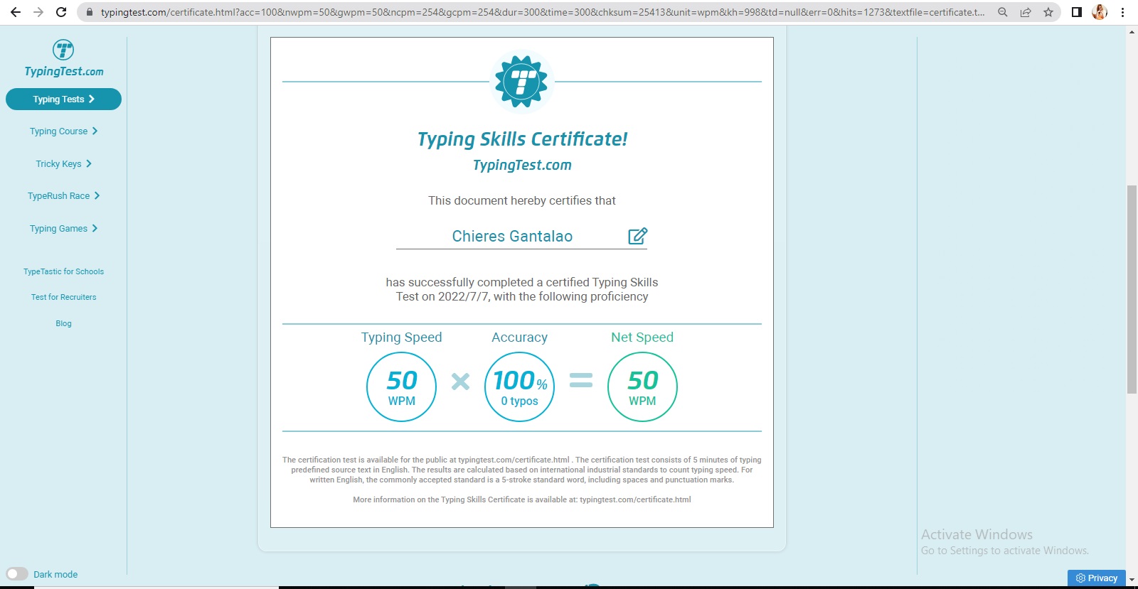Open the TypeRush Race menu item

[x=63, y=196]
